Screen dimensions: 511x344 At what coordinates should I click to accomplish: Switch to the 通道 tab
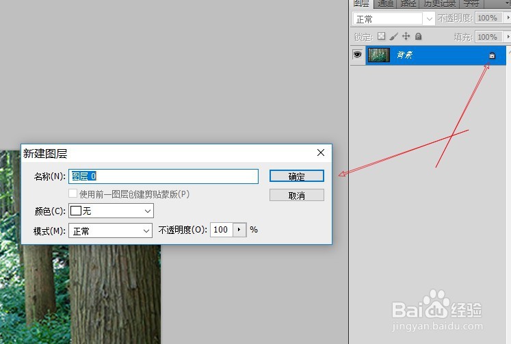(x=385, y=3)
